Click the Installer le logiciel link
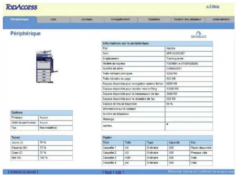 click(23, 172)
